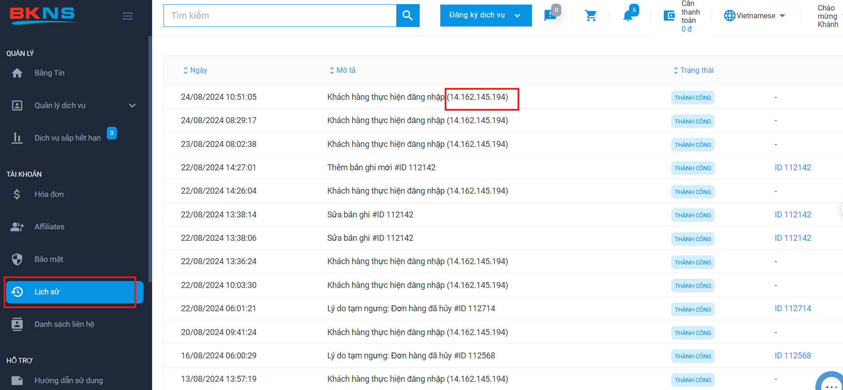Image resolution: width=843 pixels, height=390 pixels.
Task: Click the magnifier search button
Action: click(408, 16)
